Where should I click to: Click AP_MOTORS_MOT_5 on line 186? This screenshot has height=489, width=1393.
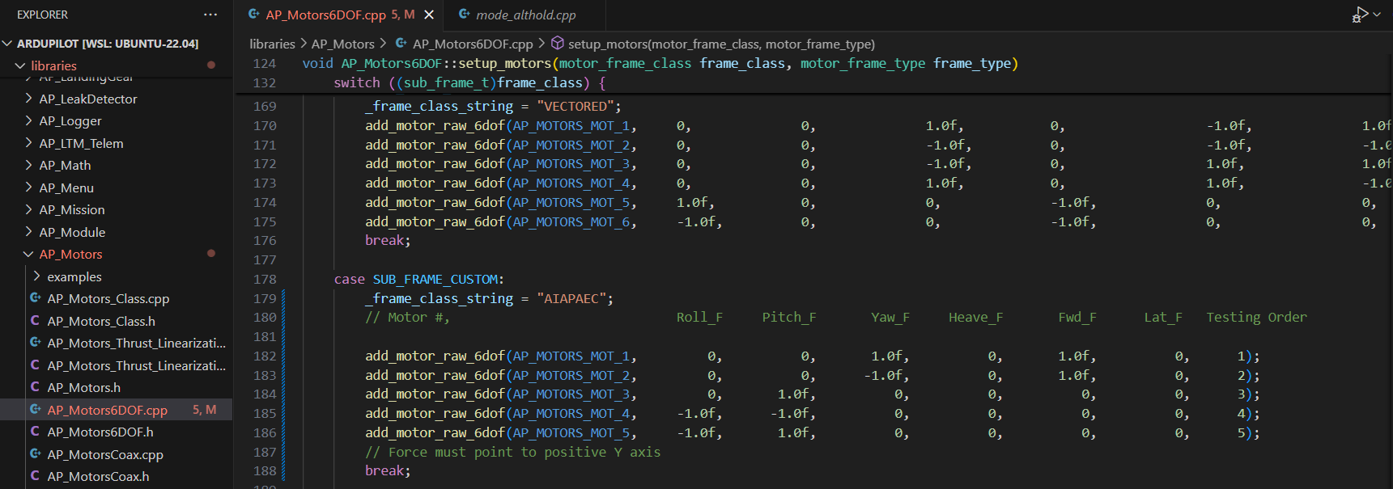pyautogui.click(x=571, y=432)
